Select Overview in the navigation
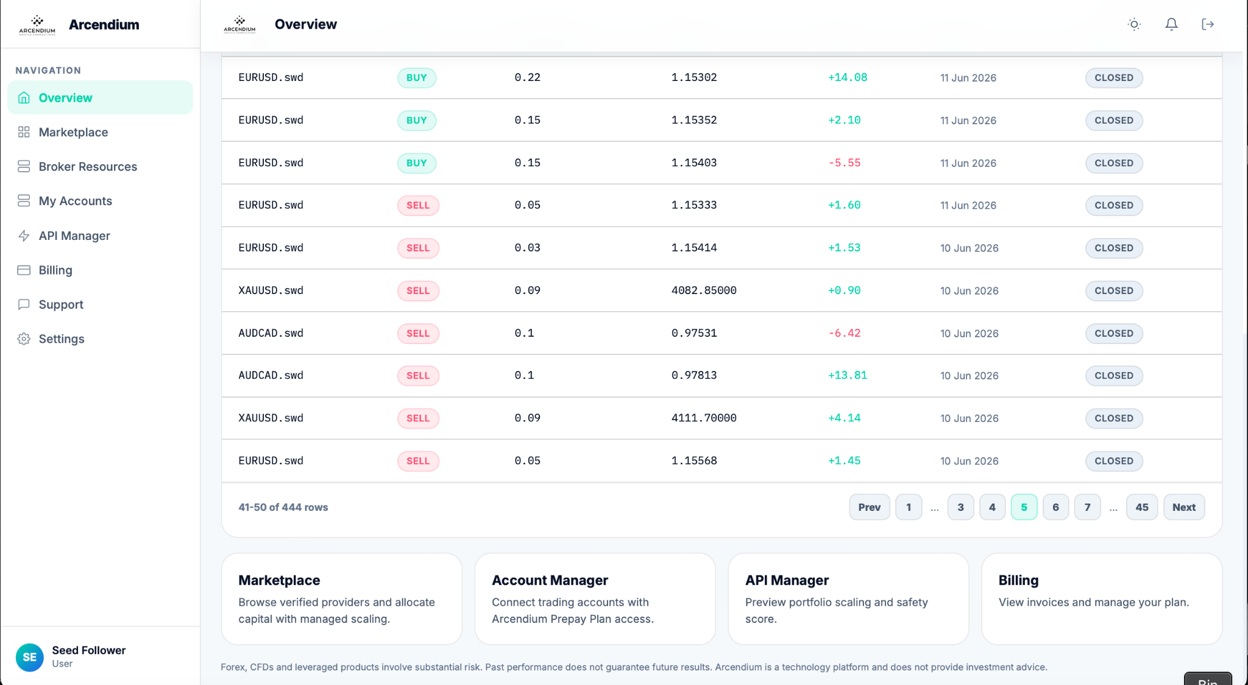This screenshot has width=1248, height=685. [x=100, y=97]
